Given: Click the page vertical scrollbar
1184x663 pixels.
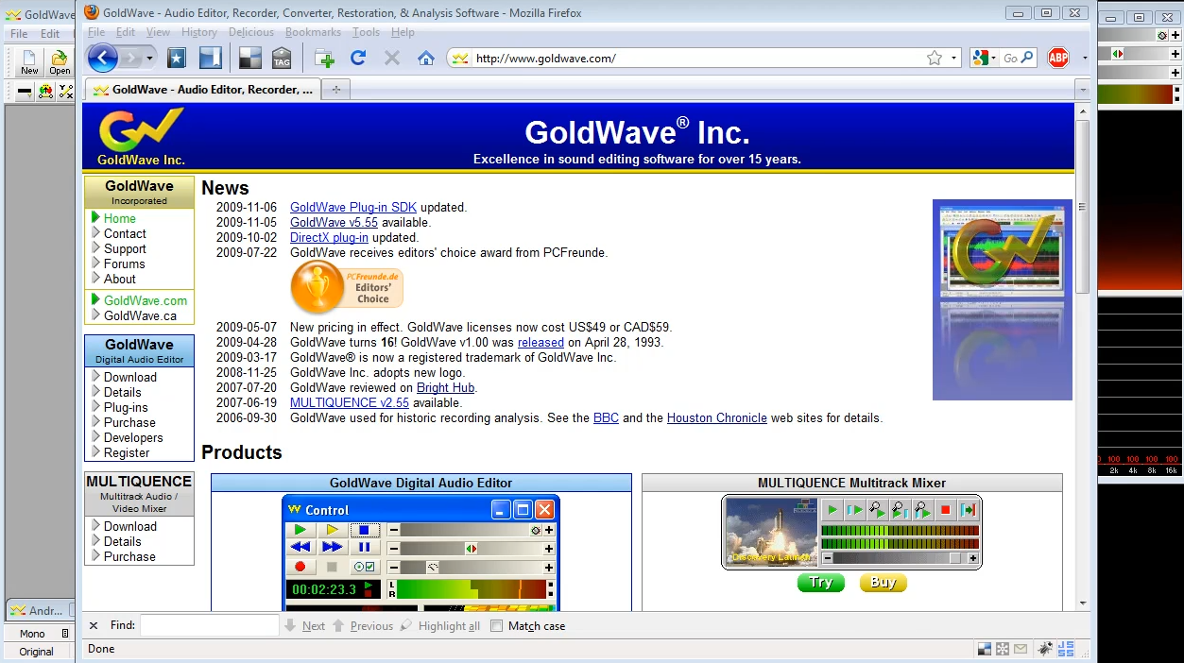Looking at the screenshot, I should [x=1082, y=357].
